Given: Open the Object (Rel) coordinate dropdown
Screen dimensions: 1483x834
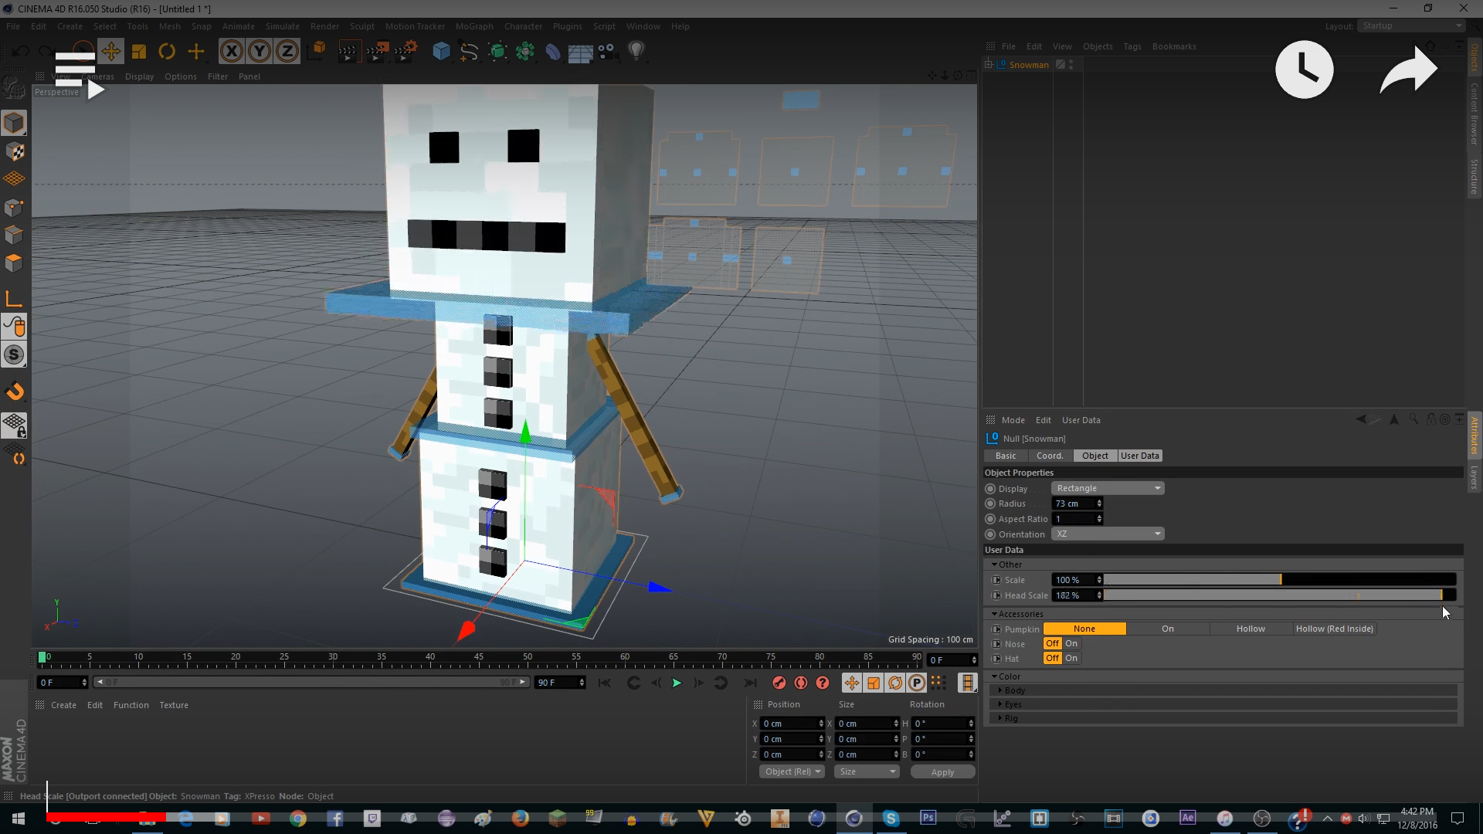Looking at the screenshot, I should pyautogui.click(x=792, y=771).
